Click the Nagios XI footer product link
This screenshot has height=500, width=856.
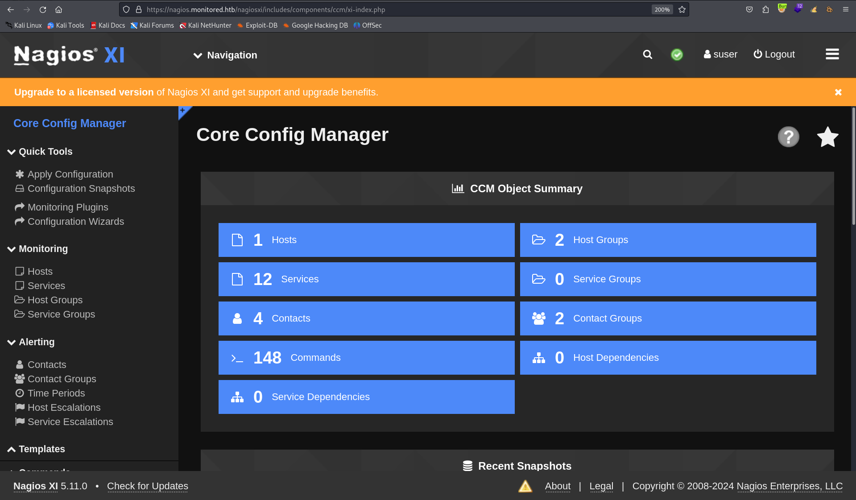click(x=36, y=486)
